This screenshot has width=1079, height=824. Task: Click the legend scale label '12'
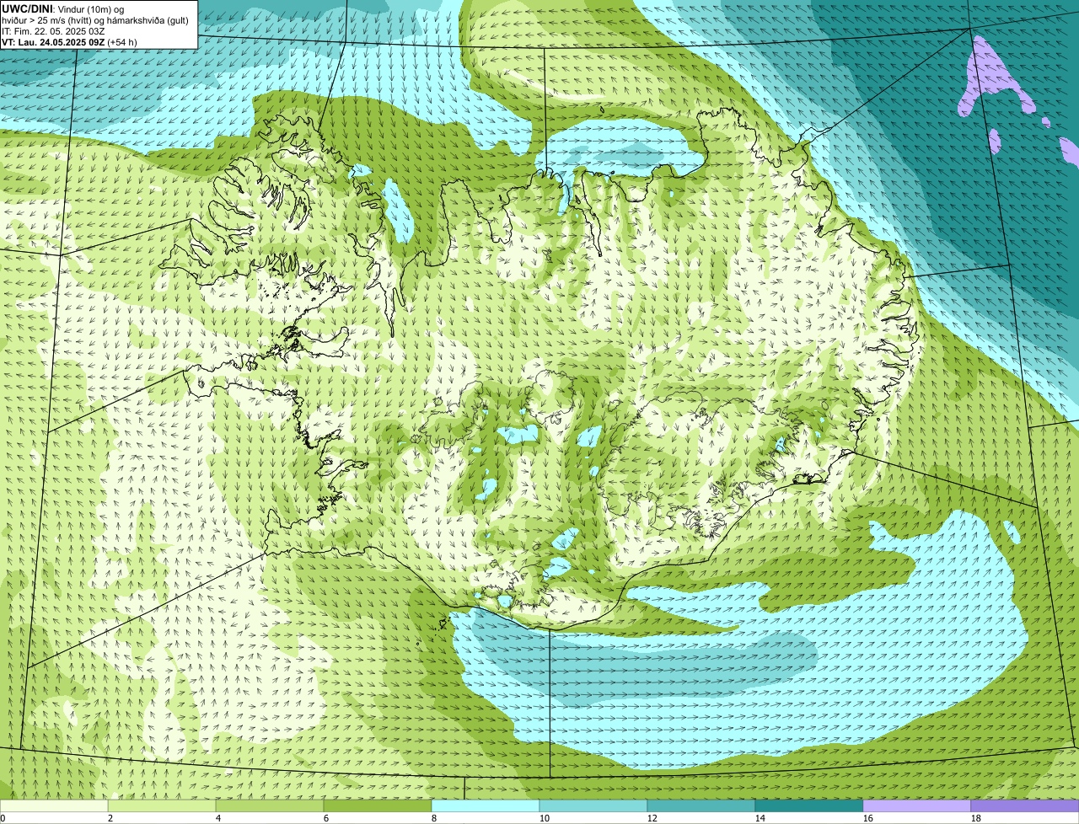(652, 818)
